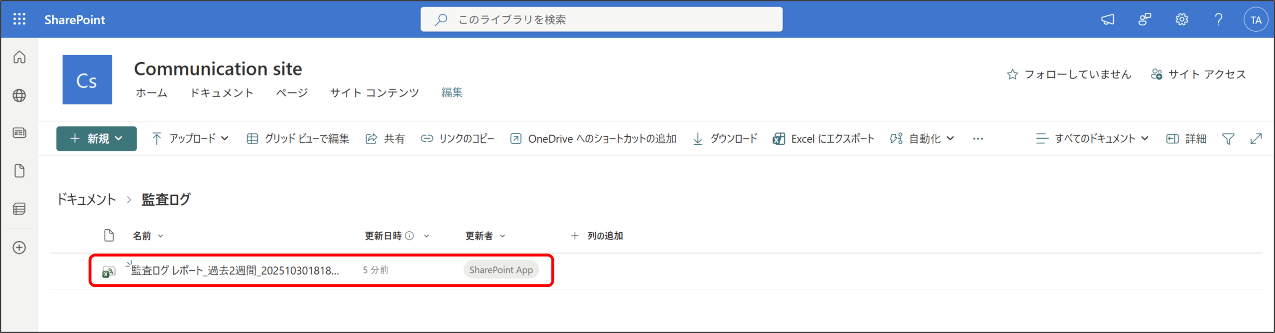The image size is (1275, 333).
Task: Expand the すべてのドキュメント view selector
Action: (1092, 139)
